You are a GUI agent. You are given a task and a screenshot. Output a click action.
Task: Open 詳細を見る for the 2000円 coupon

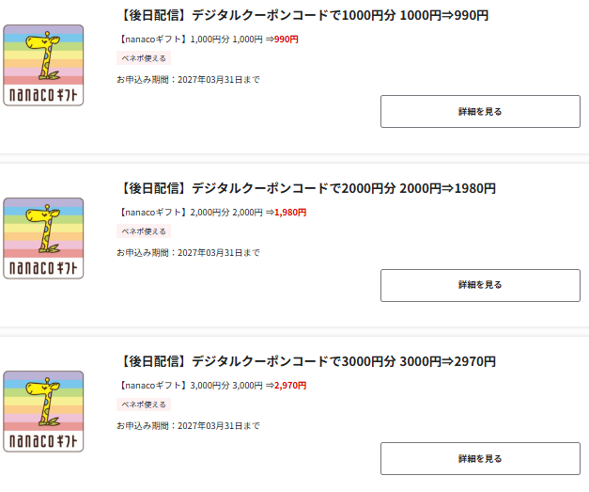pyautogui.click(x=480, y=284)
